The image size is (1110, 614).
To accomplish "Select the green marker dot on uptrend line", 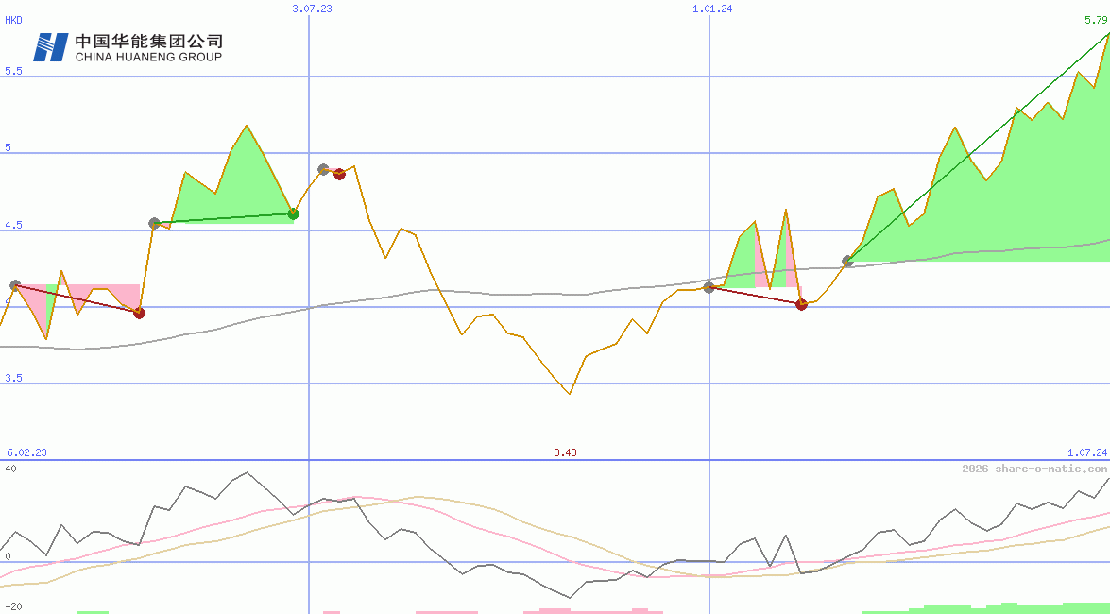I will (x=293, y=213).
